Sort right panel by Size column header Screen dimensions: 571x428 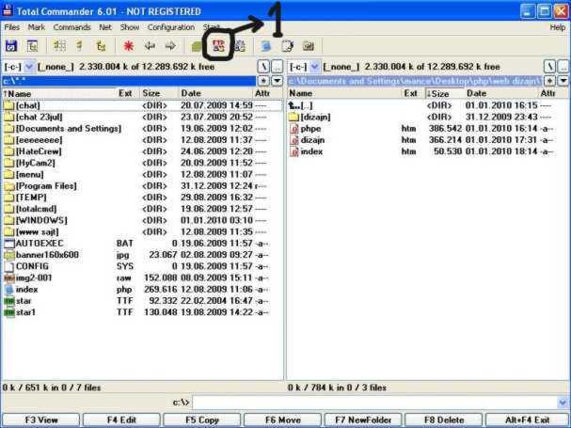[x=445, y=94]
